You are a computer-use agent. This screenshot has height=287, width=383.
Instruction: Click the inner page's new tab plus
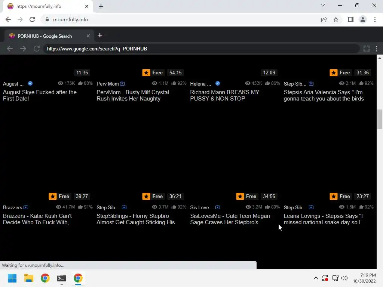tap(99, 36)
